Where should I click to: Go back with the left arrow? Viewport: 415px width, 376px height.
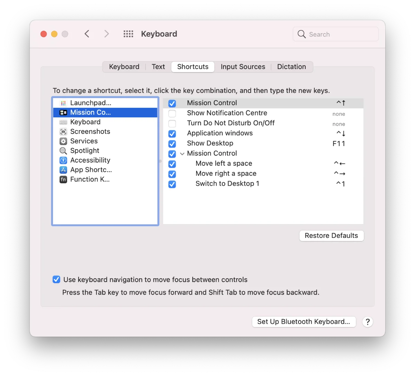87,34
